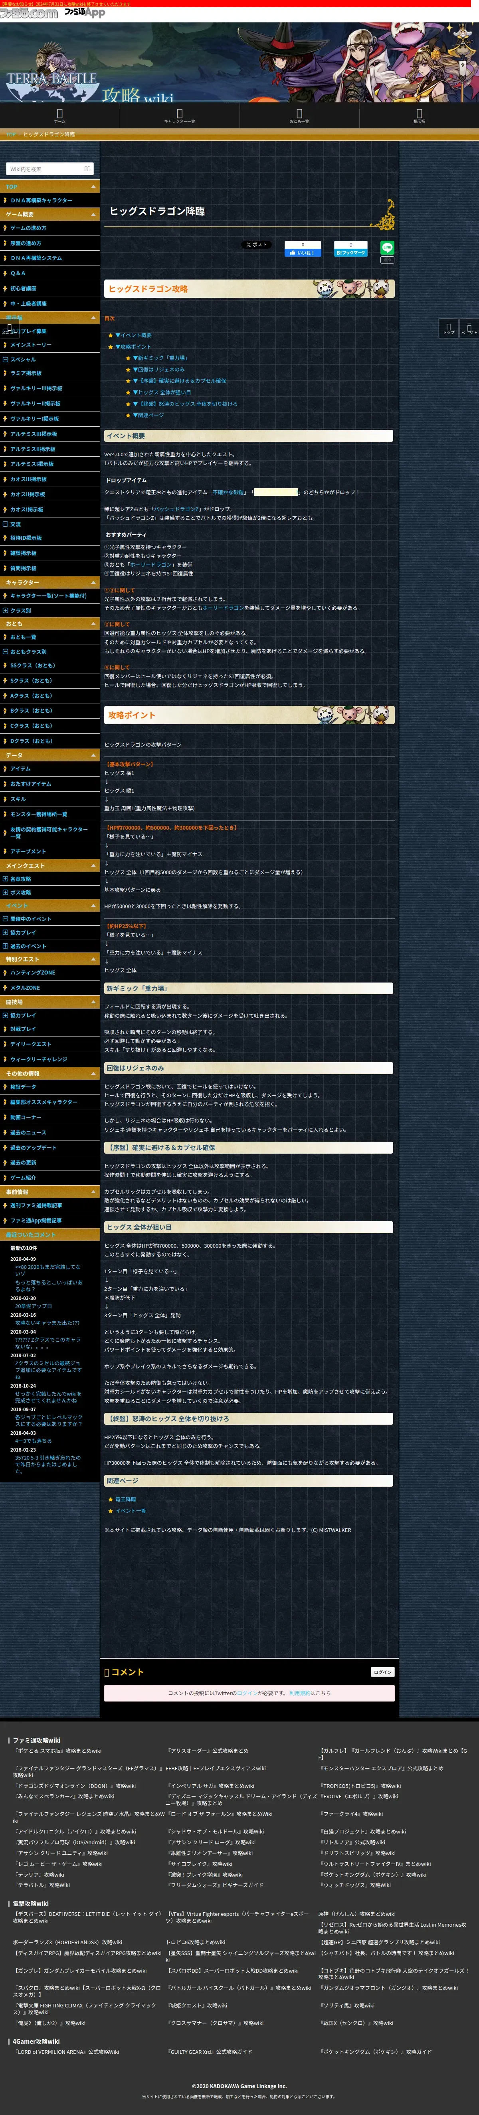Share page with X ポスト button
This screenshot has width=479, height=2115.
coord(256,245)
